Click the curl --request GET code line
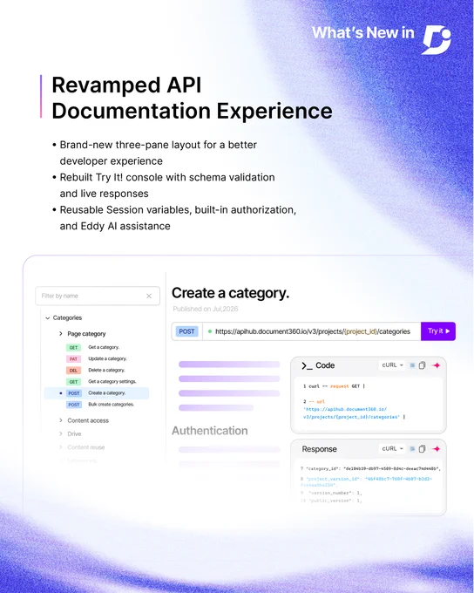The width and height of the screenshot is (474, 593). (334, 386)
